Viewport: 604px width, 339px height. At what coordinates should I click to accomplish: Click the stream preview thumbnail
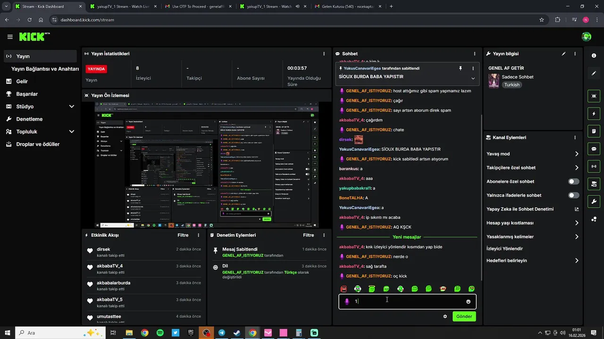[x=206, y=165]
